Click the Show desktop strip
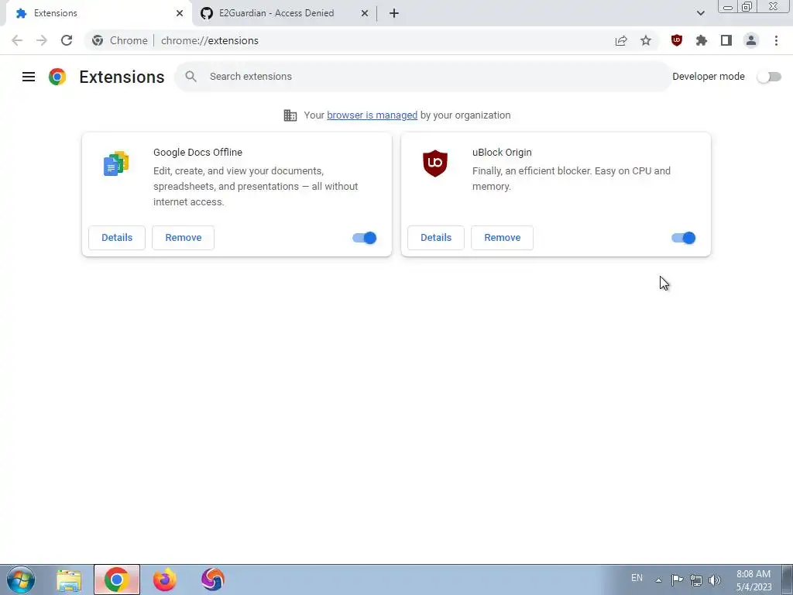The width and height of the screenshot is (793, 595). [x=787, y=580]
